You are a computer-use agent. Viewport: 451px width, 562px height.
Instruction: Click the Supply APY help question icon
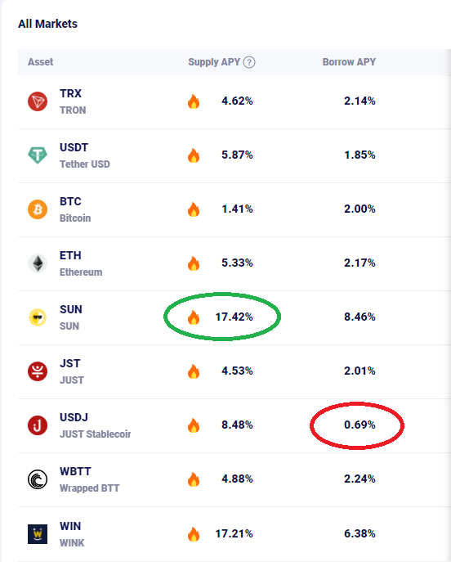[249, 62]
